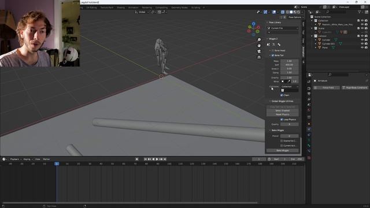Click the Stiff value slider field

(x=289, y=65)
